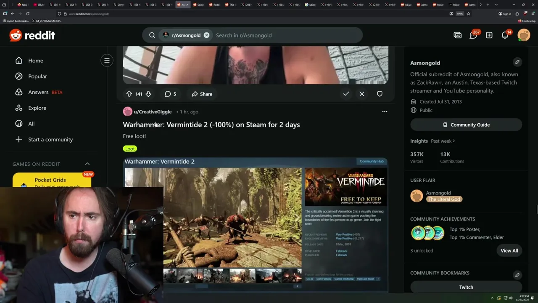Image resolution: width=538 pixels, height=303 pixels.
Task: Close the active Asmongold tab
Action: [187, 5]
